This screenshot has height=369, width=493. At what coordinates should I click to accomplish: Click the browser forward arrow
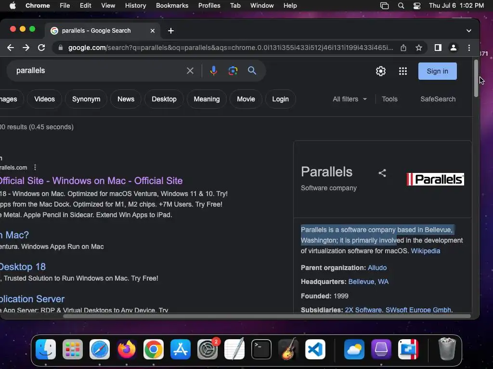[26, 48]
